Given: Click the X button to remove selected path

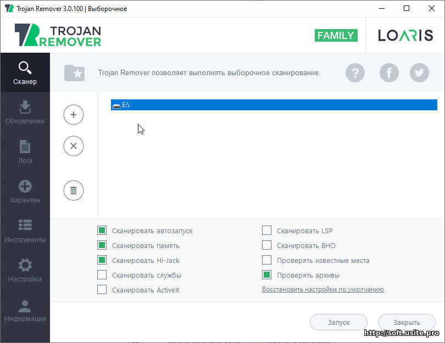Looking at the screenshot, I should tap(74, 146).
